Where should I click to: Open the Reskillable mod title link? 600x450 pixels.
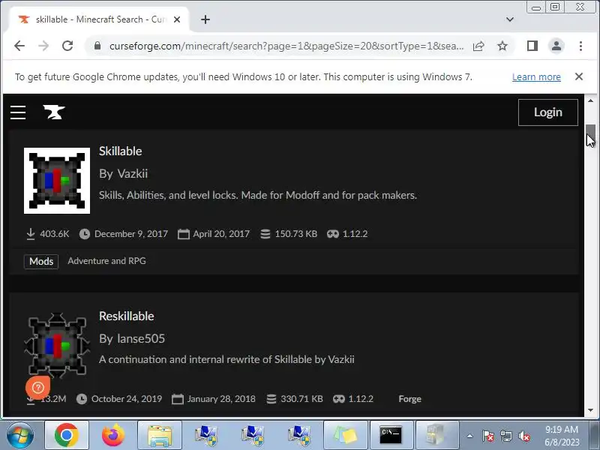tap(127, 316)
